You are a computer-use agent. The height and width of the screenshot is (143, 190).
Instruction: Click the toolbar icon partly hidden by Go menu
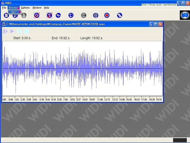[x=15, y=16]
